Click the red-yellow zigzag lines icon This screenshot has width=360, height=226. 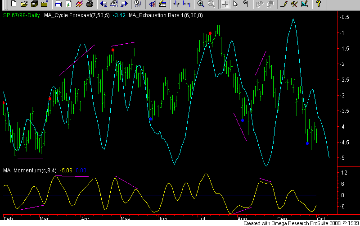click(x=79, y=4)
